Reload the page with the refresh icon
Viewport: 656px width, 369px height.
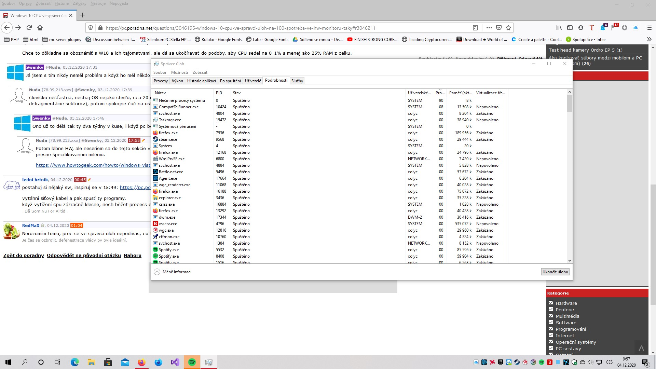point(29,28)
